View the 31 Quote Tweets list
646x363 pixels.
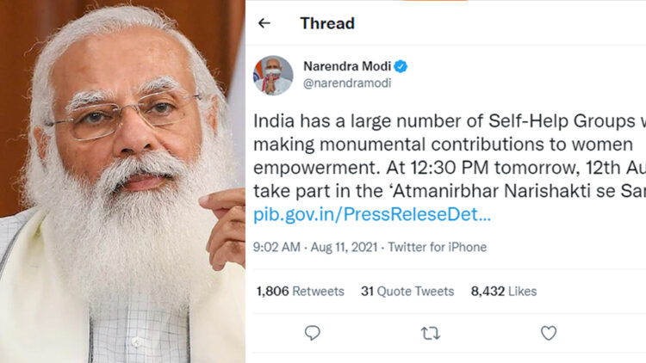tap(407, 291)
